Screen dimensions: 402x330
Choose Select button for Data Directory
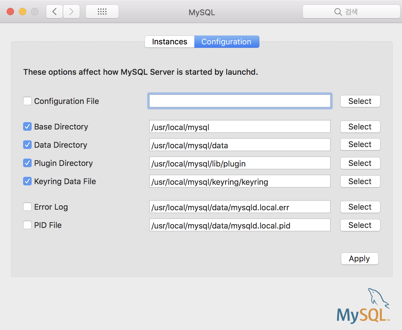coord(360,144)
